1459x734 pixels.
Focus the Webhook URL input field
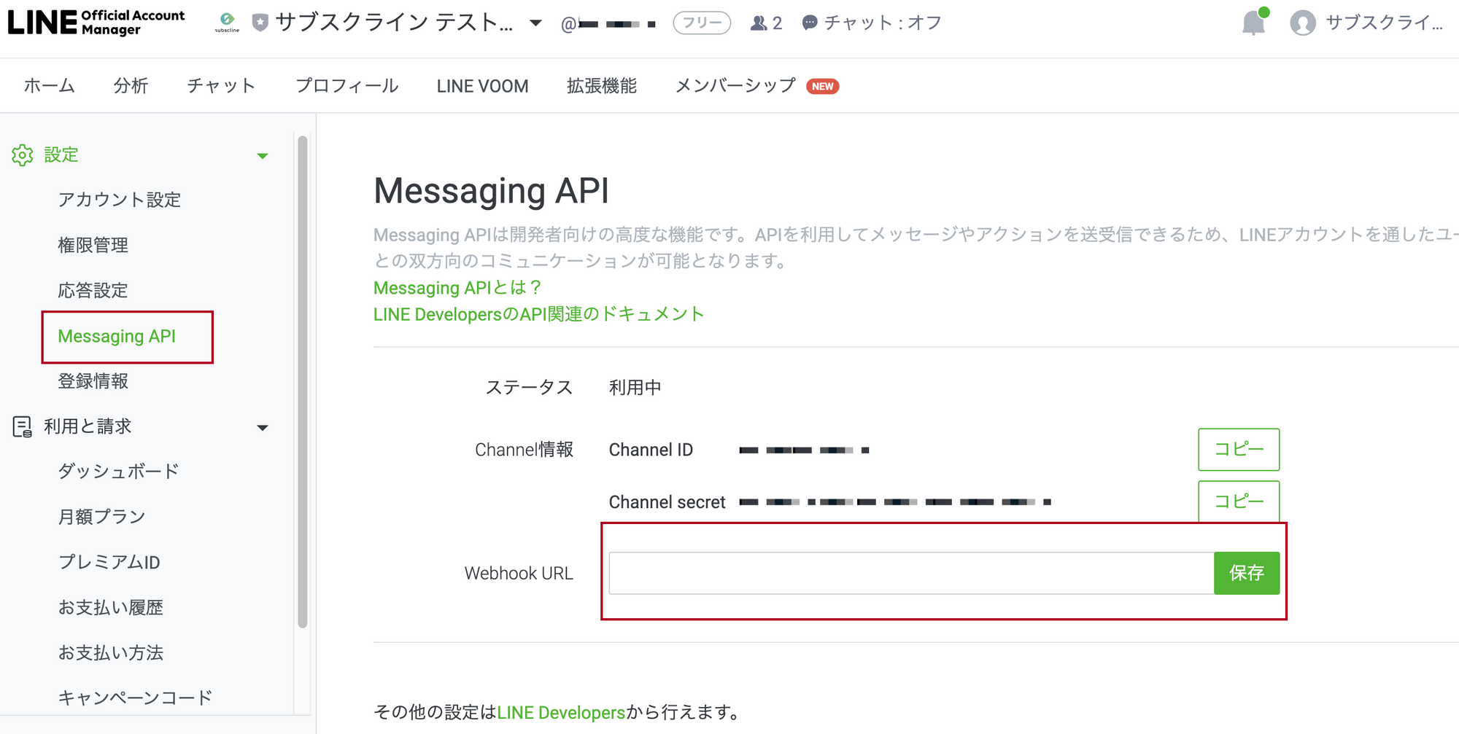point(912,573)
